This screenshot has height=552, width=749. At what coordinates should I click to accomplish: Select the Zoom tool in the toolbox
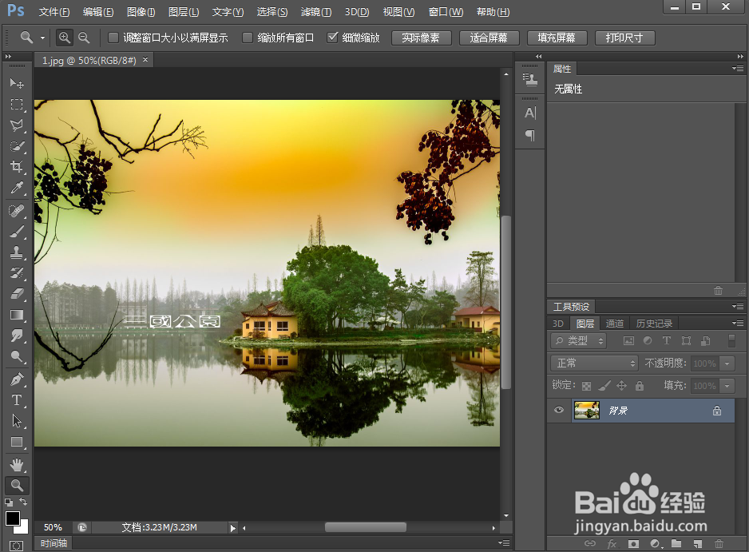(17, 486)
